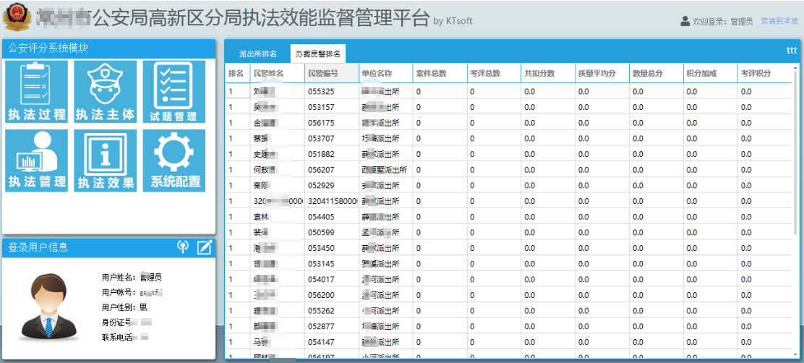Open the 执法管理 module tile
The height and width of the screenshot is (363, 804).
click(36, 161)
